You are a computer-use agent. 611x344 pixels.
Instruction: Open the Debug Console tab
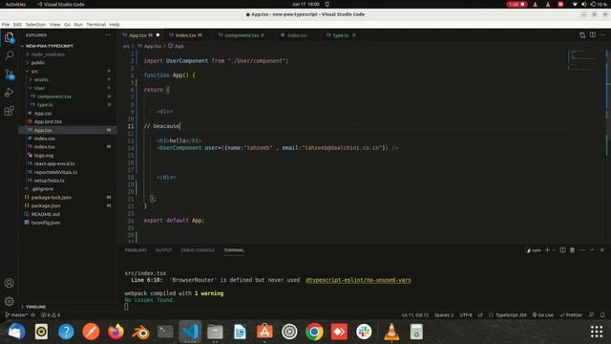(198, 250)
